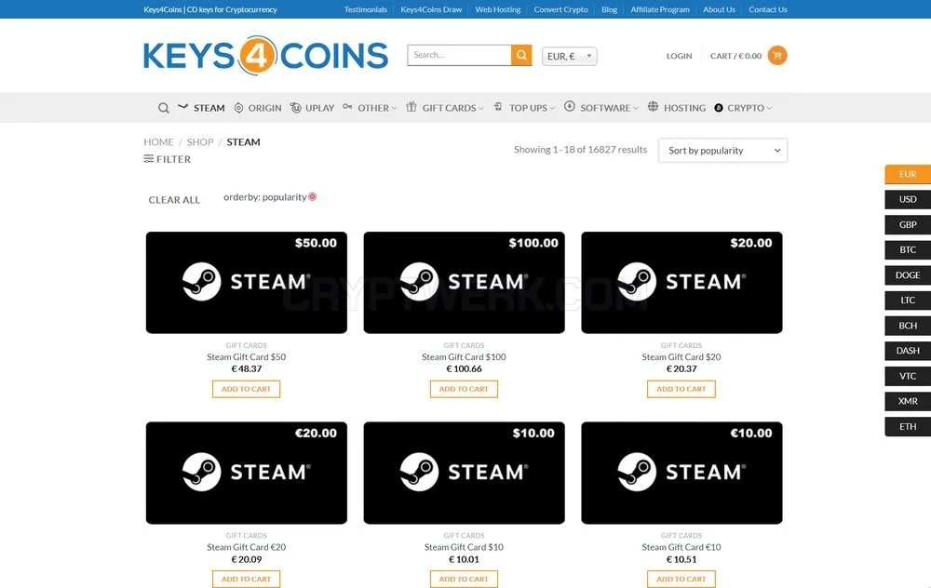Click the key icon beside Other
Viewport: 931px width, 588px height.
(x=347, y=107)
